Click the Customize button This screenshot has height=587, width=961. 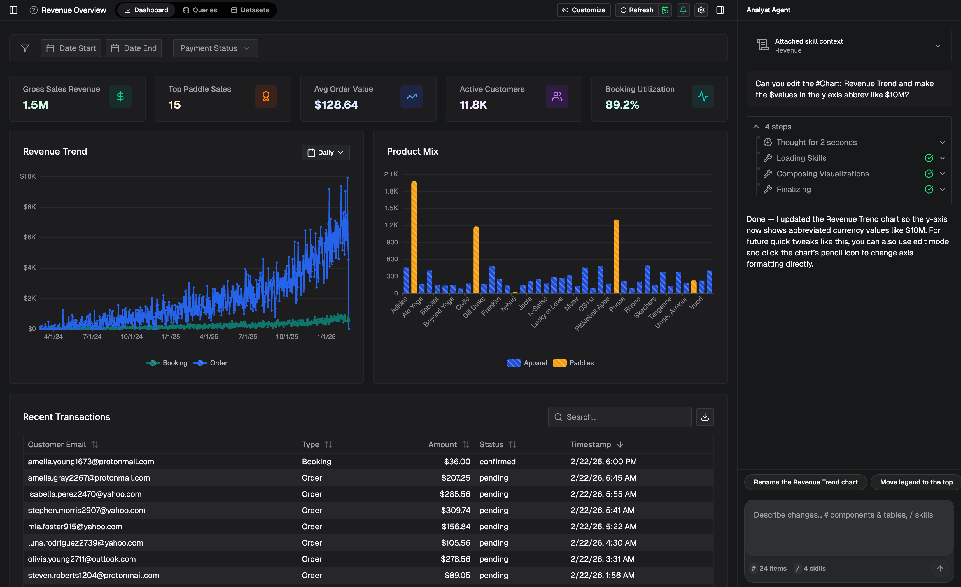(x=584, y=10)
